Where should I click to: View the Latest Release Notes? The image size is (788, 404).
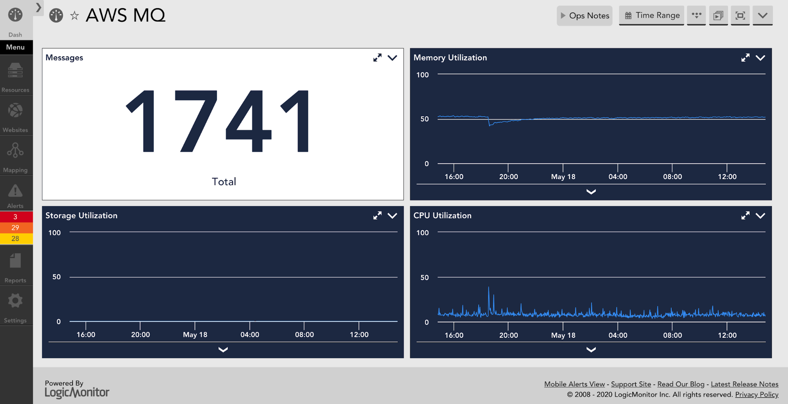[x=745, y=384]
